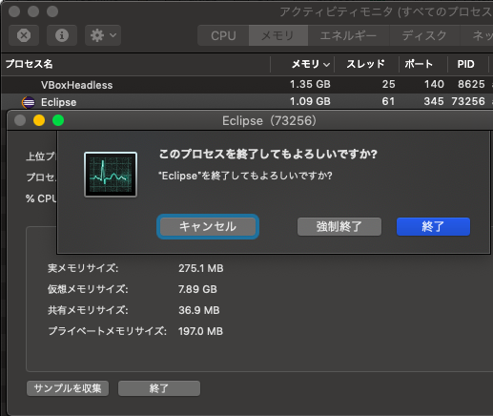Click PID 8625 cell
Viewport: 493px width, 416px height.
471,84
